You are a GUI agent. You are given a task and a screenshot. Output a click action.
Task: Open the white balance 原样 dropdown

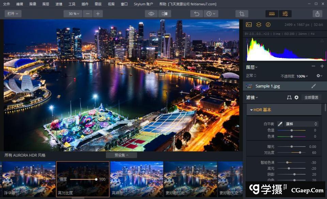point(301,124)
